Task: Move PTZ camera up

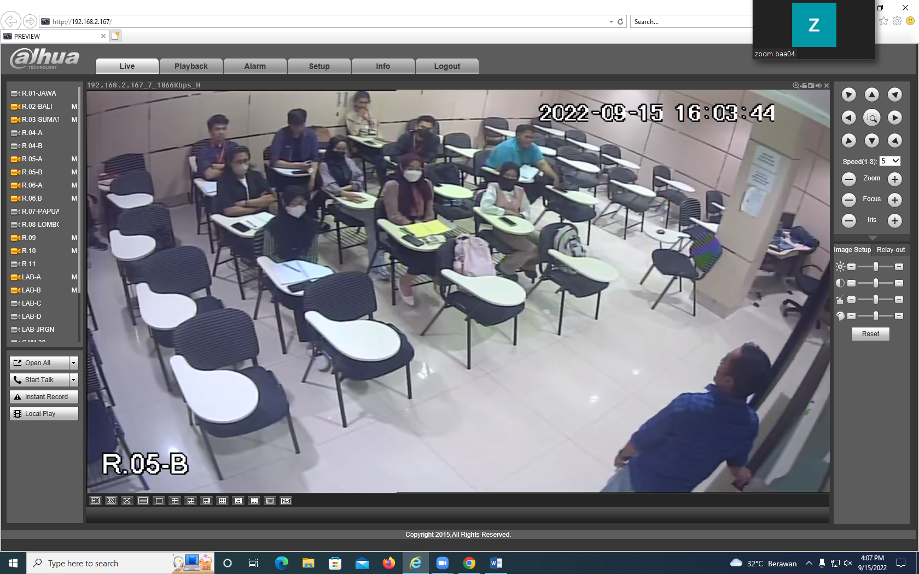Action: click(x=872, y=95)
